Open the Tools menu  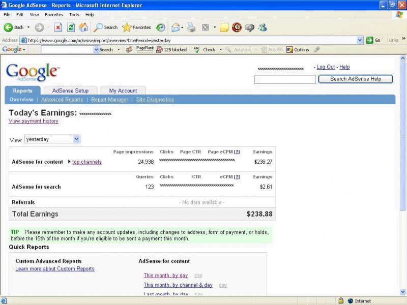[74, 15]
